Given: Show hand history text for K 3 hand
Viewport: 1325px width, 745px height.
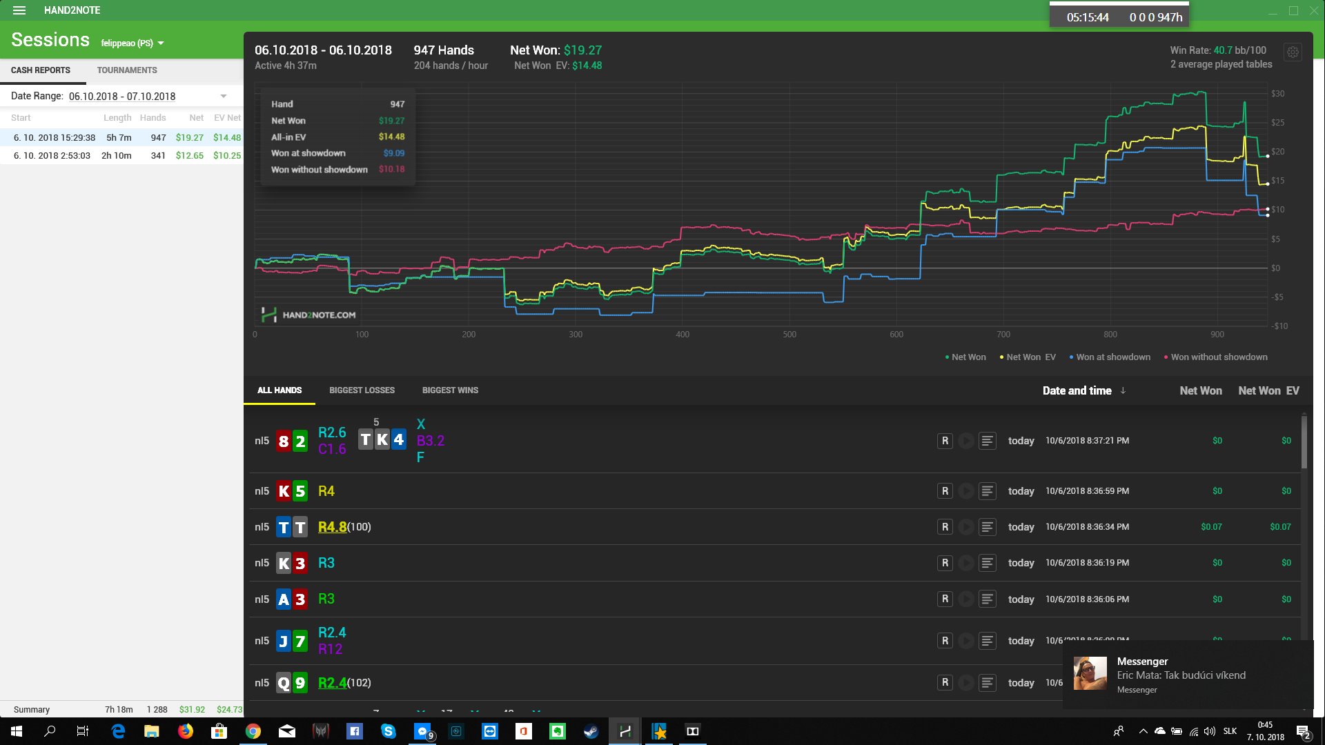Looking at the screenshot, I should pyautogui.click(x=988, y=563).
